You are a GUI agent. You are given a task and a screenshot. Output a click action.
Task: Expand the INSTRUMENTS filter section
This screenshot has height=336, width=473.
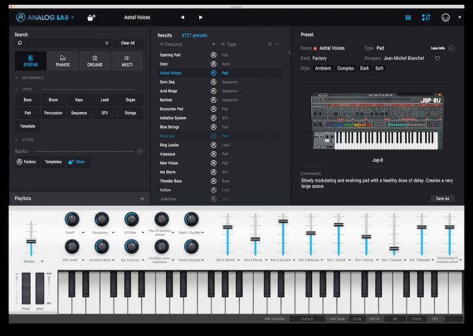[x=30, y=78]
